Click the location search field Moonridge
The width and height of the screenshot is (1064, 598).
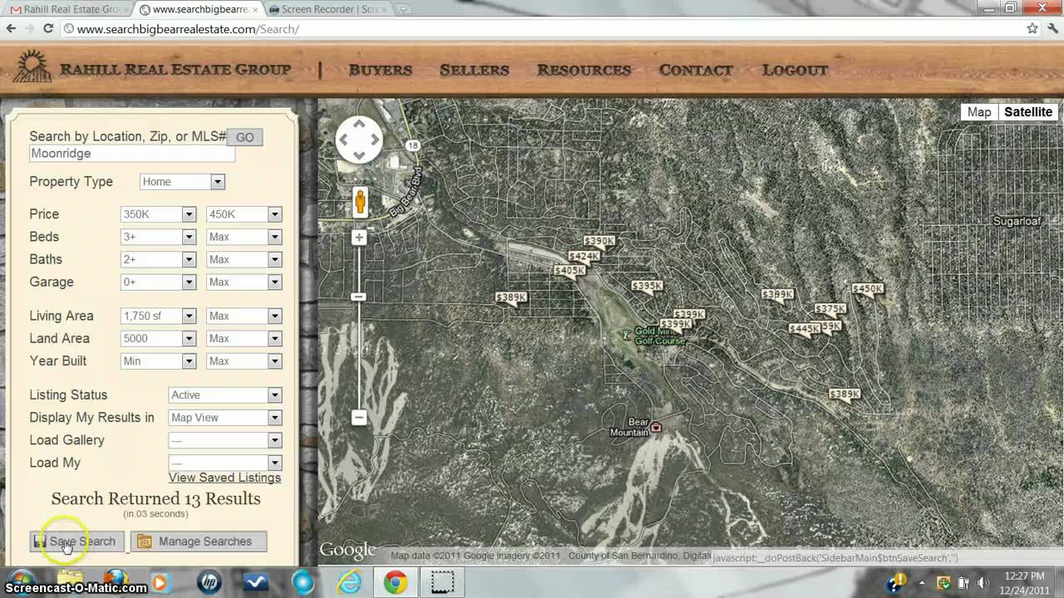(x=132, y=154)
